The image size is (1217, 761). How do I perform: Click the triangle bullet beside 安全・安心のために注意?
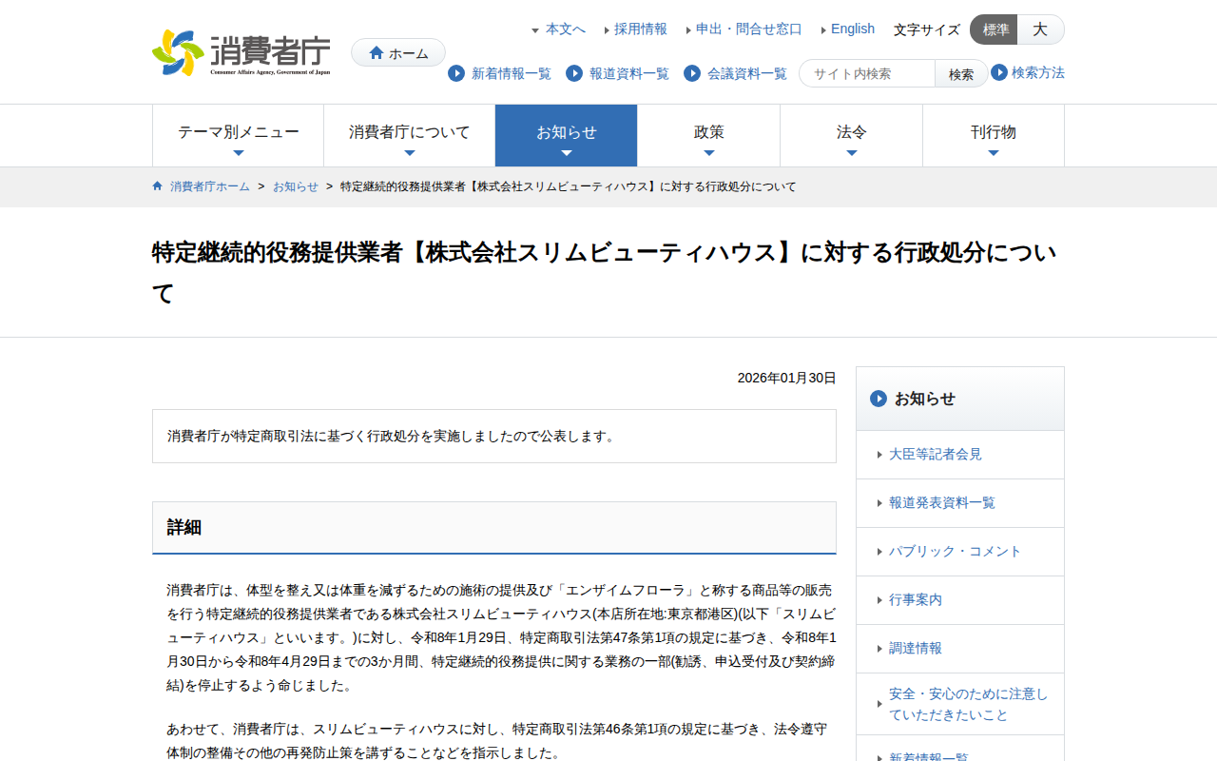coord(880,705)
